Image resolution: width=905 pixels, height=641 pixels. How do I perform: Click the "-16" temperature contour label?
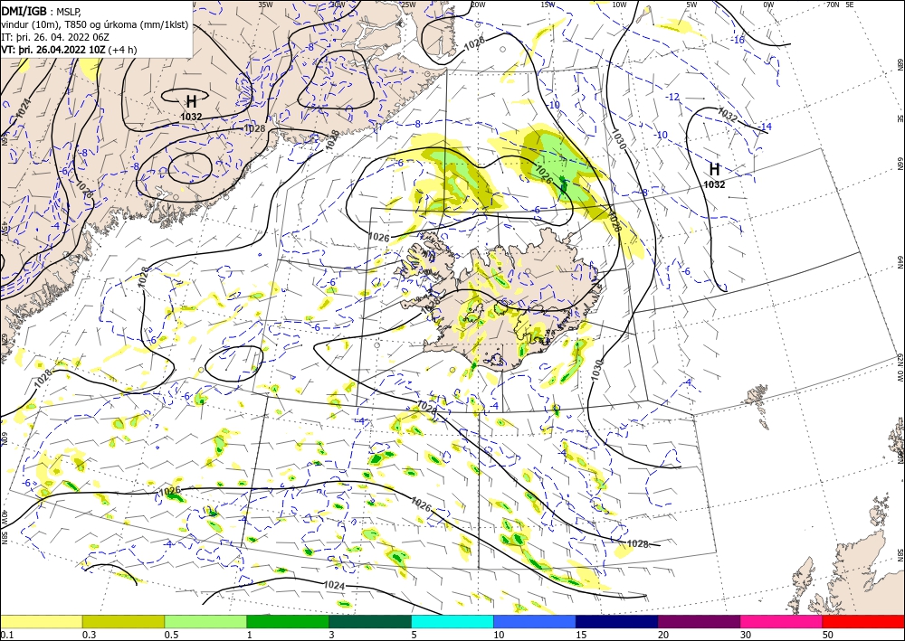(x=738, y=40)
